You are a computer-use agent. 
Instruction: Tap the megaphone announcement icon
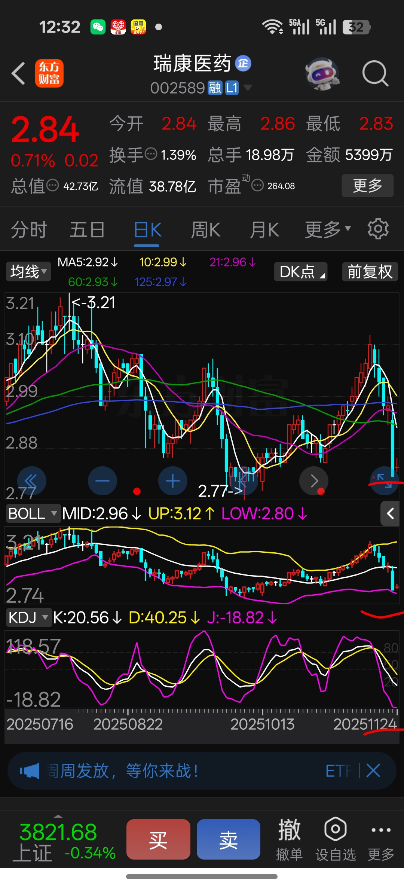point(30,771)
